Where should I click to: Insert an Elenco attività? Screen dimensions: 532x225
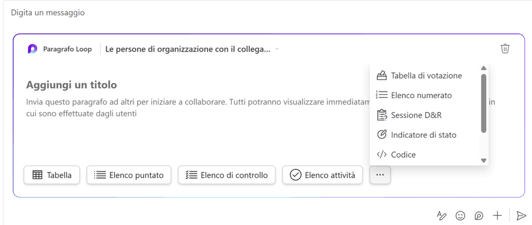pyautogui.click(x=322, y=175)
